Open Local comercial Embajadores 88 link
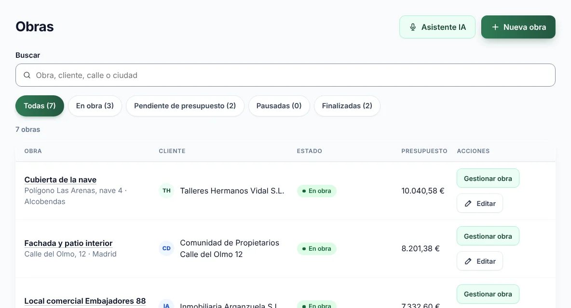571x308 pixels. [85, 301]
